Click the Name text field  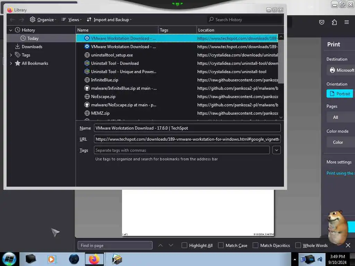point(187,128)
